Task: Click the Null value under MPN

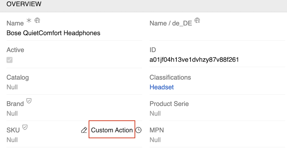Action: click(155, 140)
